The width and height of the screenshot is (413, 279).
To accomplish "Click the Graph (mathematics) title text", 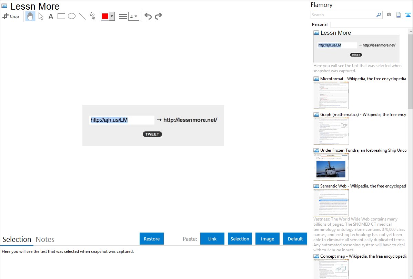I will 363,115.
